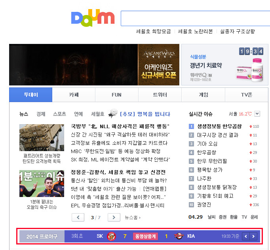Open the 2014 프로야구 section label
This screenshot has width=270, height=250.
click(42, 237)
